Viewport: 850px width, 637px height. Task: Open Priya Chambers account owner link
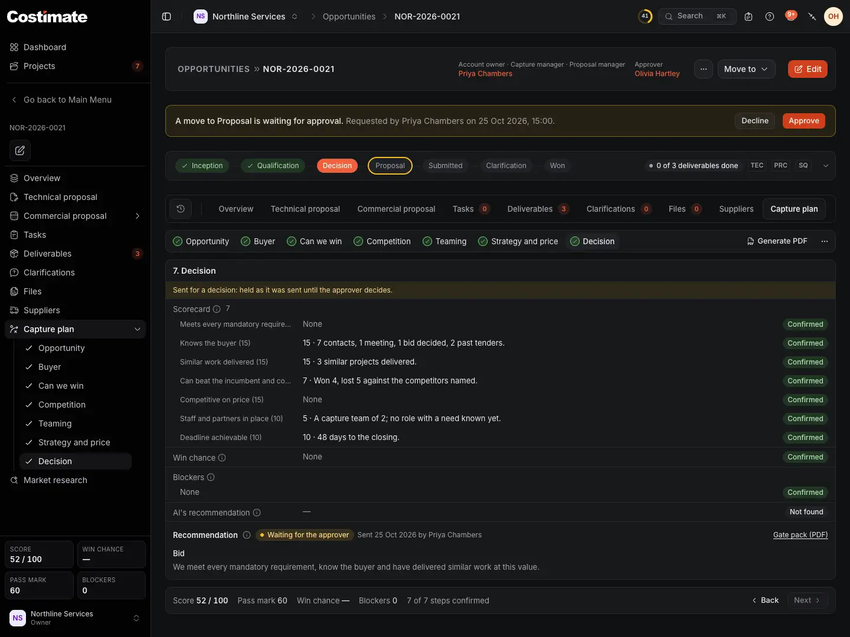pos(485,74)
